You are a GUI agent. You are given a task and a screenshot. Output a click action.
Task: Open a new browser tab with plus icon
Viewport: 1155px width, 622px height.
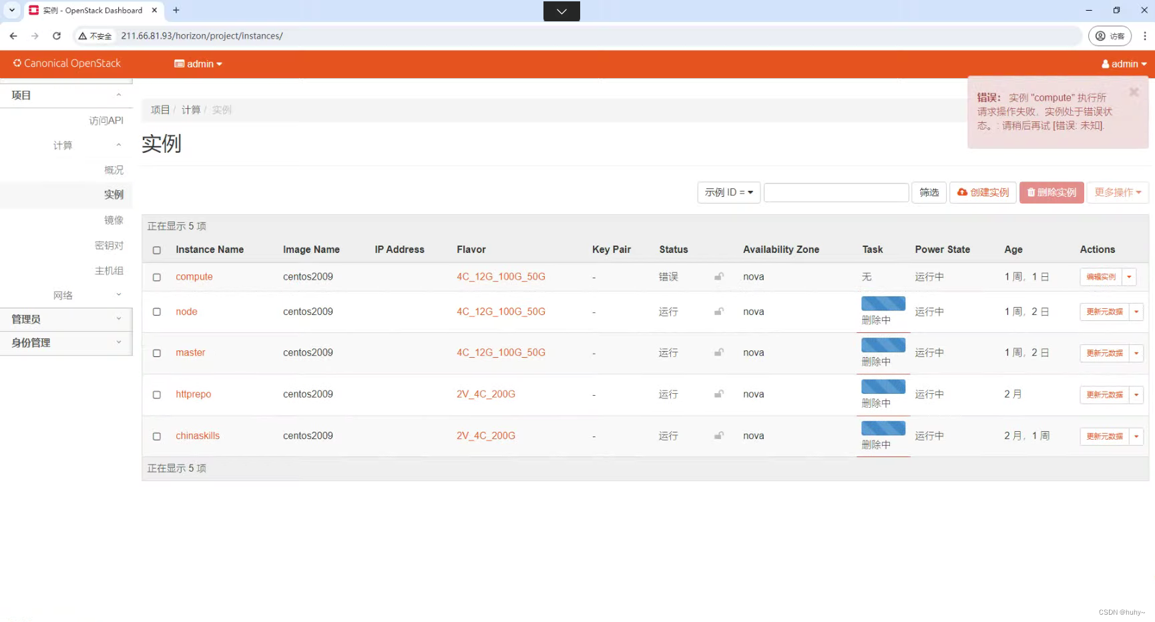176,10
